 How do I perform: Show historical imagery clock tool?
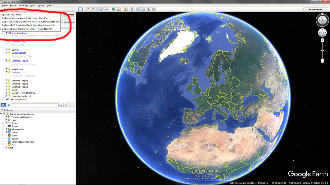pyautogui.click(x=113, y=10)
